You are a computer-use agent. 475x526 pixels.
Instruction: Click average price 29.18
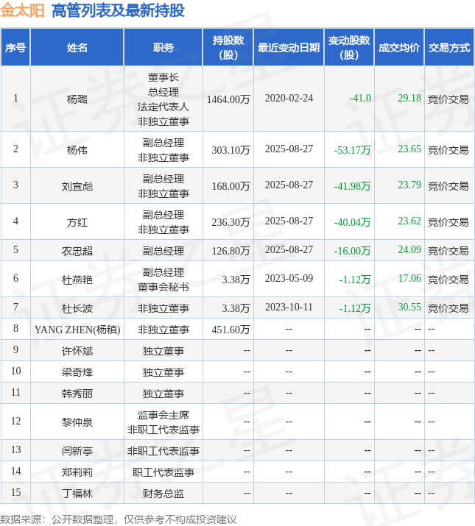[x=409, y=98]
